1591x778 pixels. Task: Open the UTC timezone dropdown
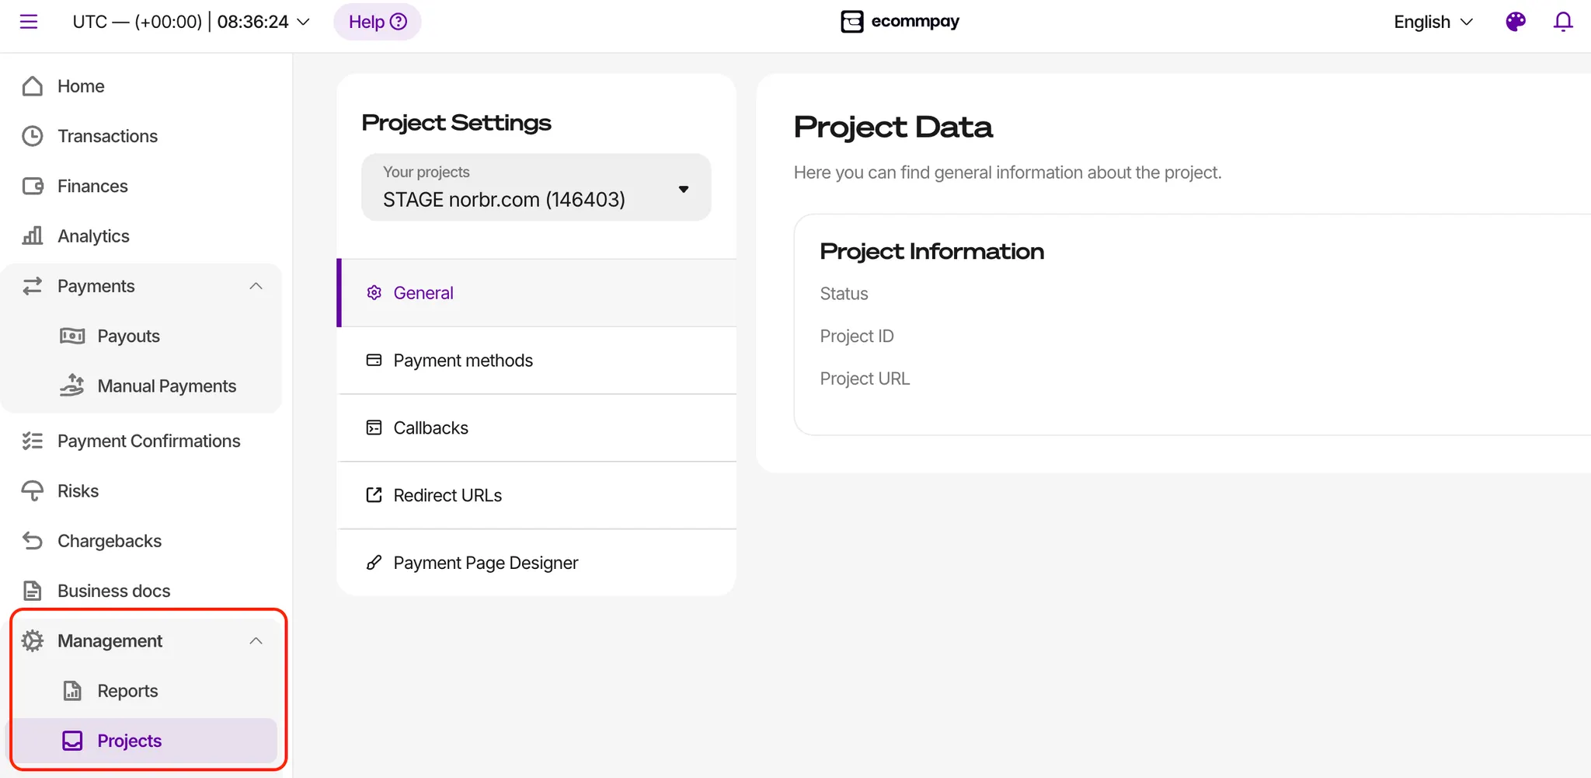tap(191, 22)
